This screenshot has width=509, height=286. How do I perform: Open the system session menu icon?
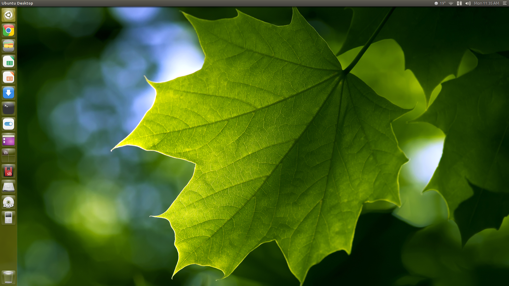point(505,3)
